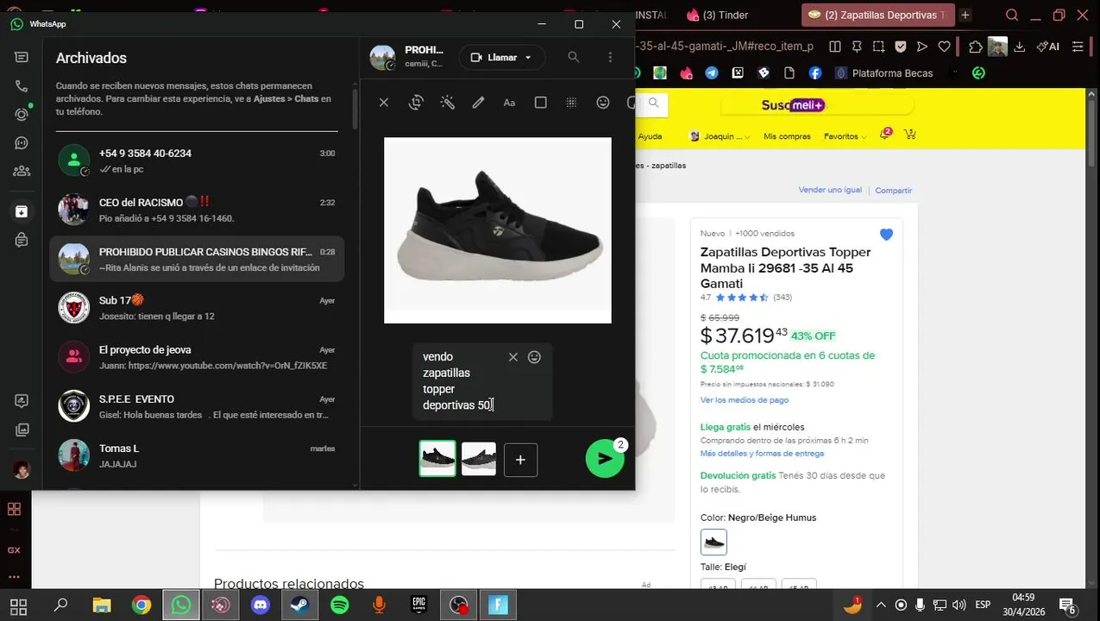Open WhatsApp Channels sidebar icon

pos(22,143)
